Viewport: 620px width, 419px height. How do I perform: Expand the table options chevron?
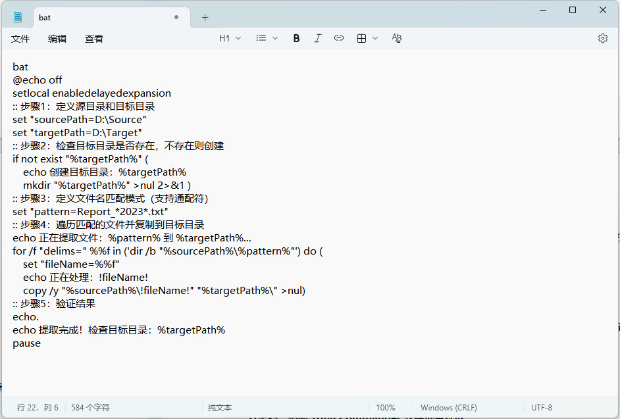coord(375,38)
